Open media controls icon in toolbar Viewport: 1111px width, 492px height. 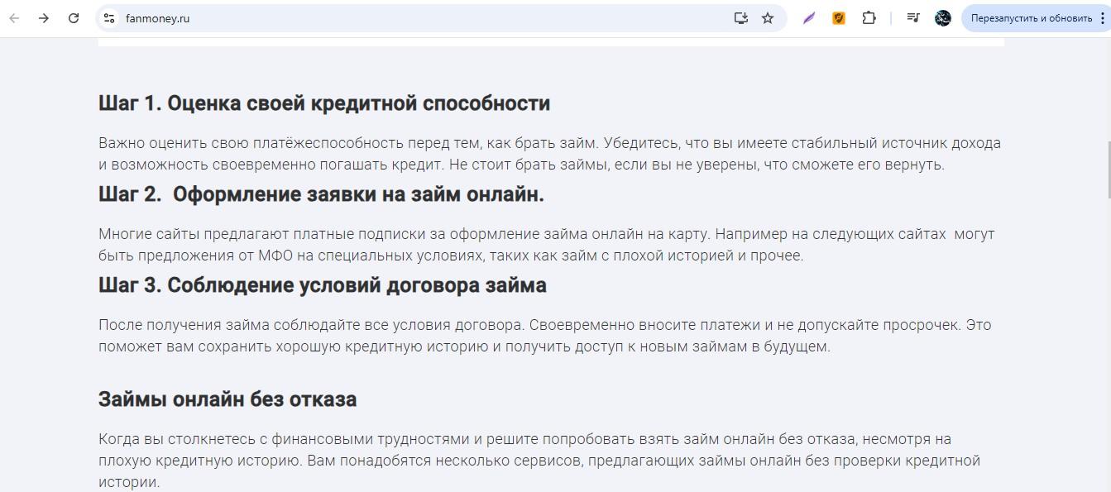pos(913,17)
